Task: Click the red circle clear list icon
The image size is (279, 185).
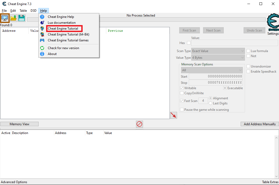Action: pyautogui.click(x=139, y=124)
